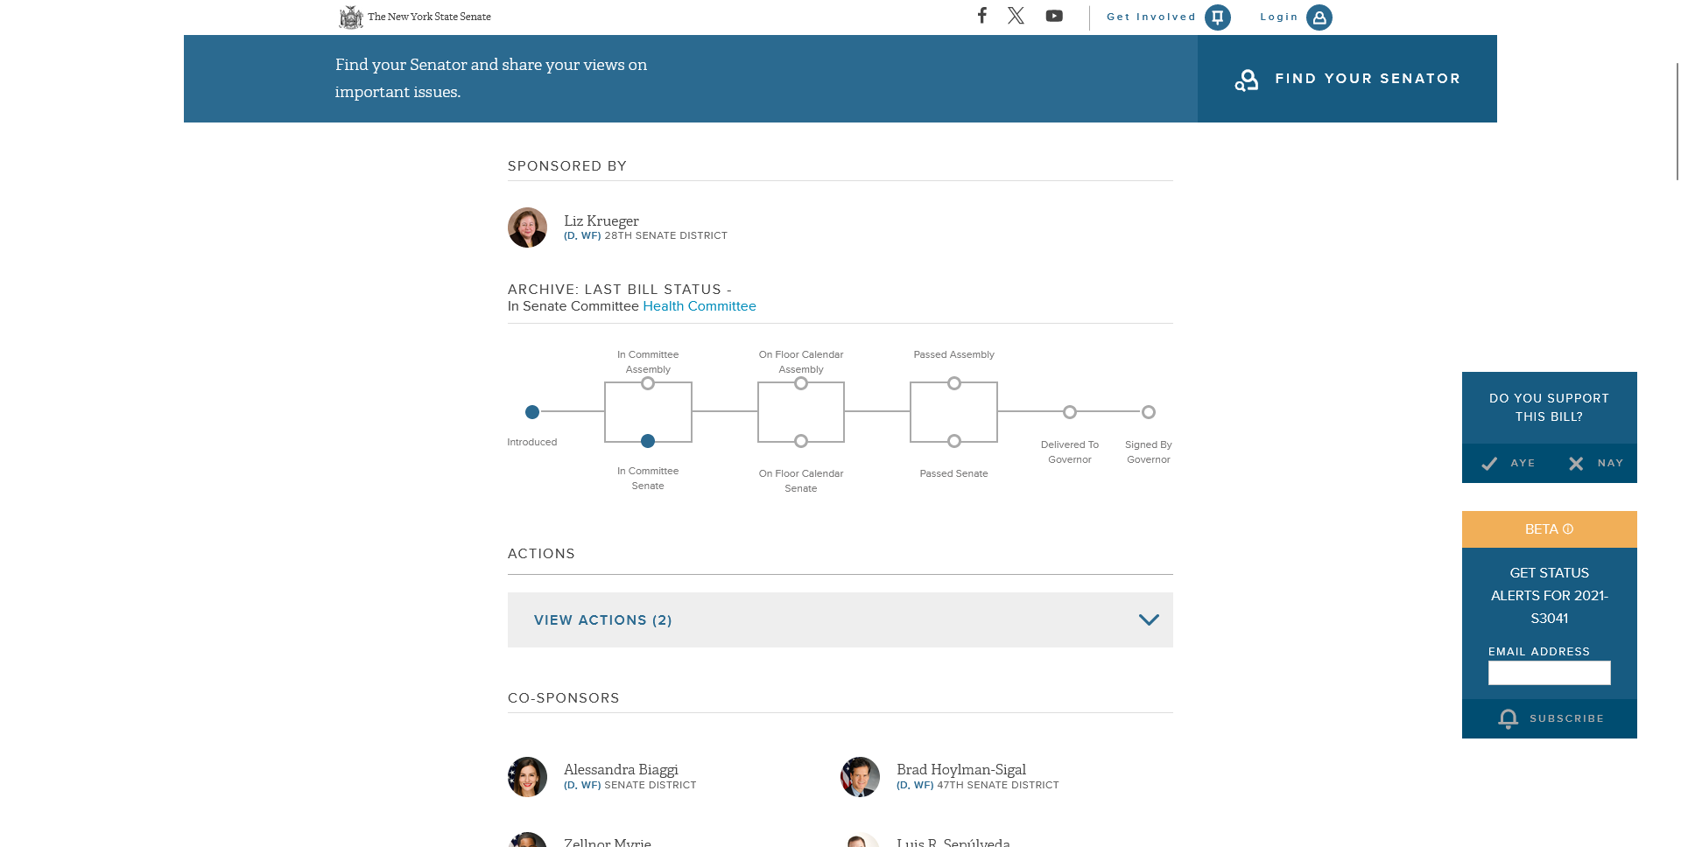Open the Senate Facebook page icon

[x=982, y=15]
